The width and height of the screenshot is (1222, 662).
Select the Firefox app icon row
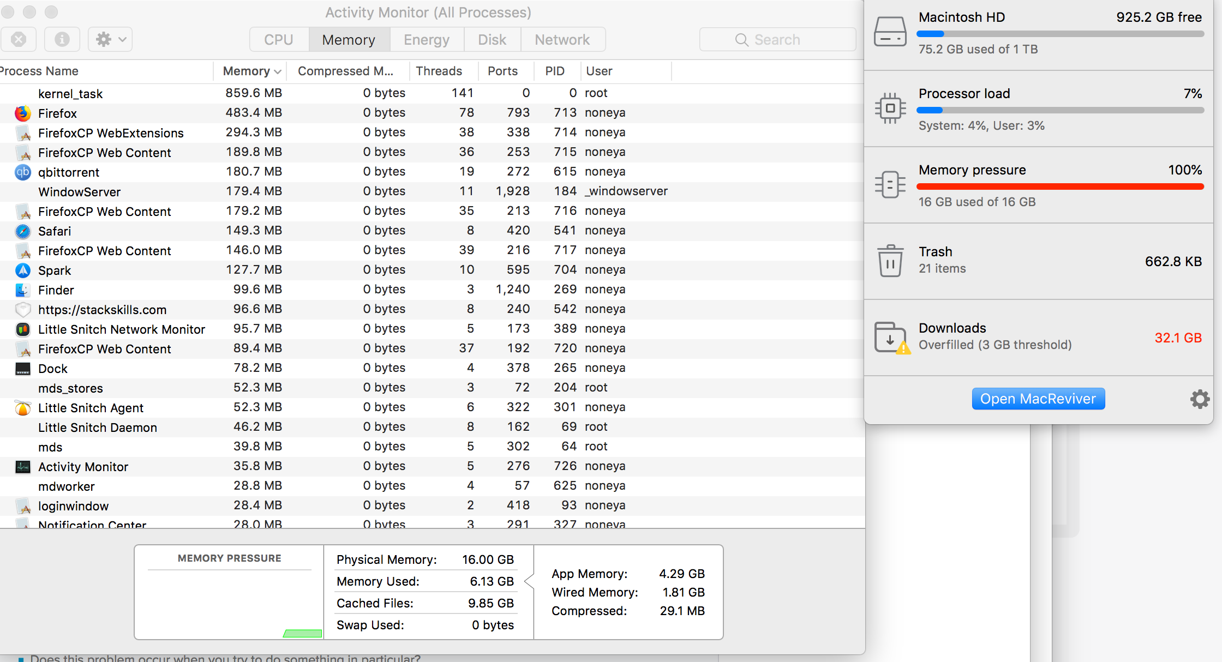pos(23,113)
